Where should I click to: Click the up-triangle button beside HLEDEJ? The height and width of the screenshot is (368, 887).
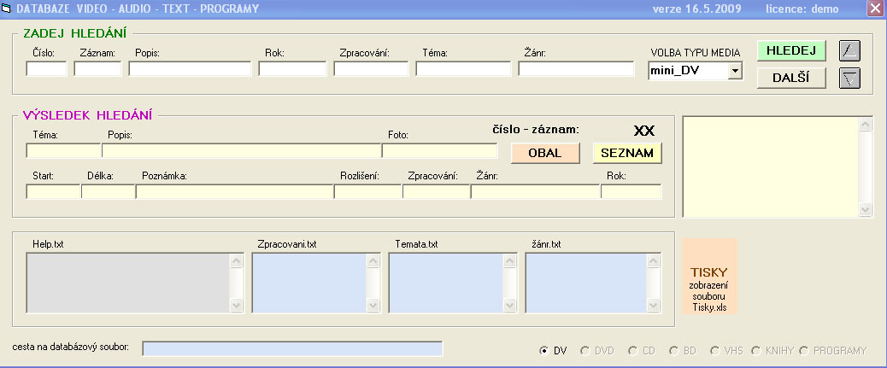pyautogui.click(x=849, y=50)
